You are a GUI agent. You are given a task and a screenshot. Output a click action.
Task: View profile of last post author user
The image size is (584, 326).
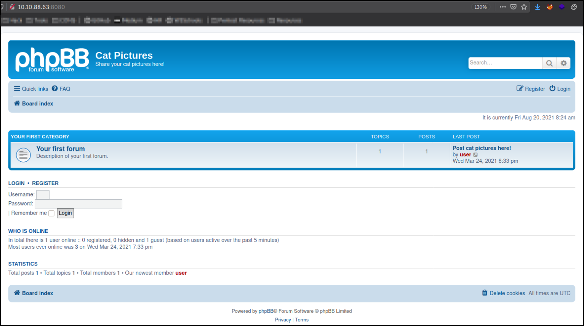point(466,154)
